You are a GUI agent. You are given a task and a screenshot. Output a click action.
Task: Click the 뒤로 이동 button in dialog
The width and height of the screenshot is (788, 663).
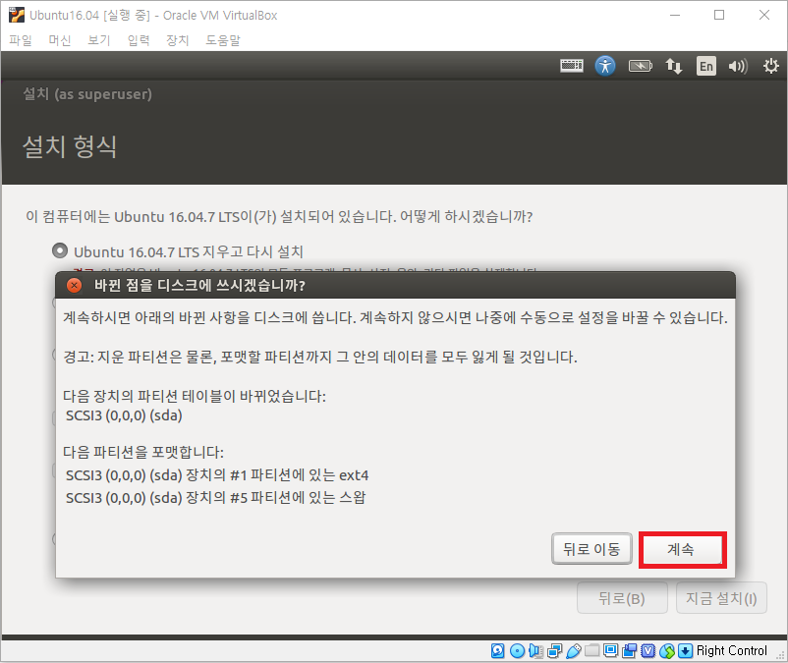pos(591,549)
